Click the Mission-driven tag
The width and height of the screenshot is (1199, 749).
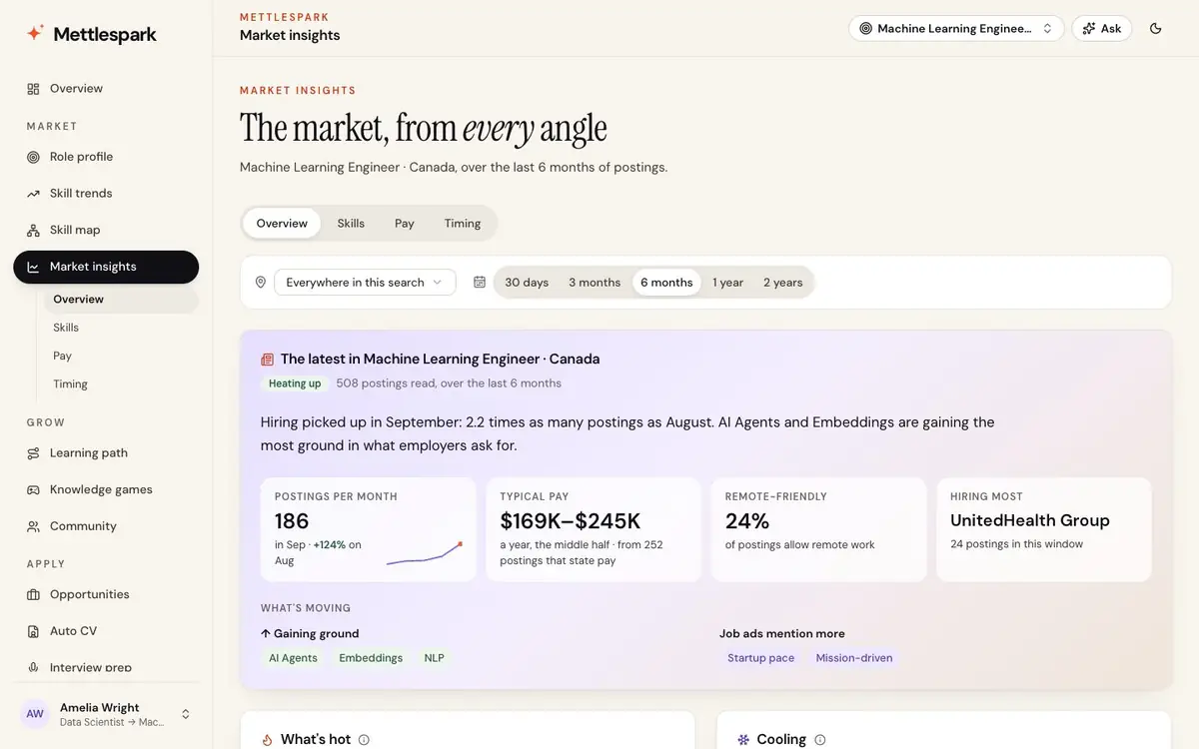(854, 658)
